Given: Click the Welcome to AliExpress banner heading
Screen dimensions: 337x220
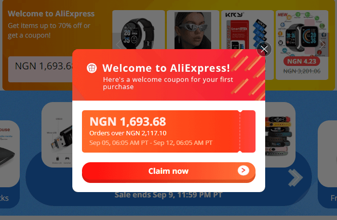Looking at the screenshot, I should coord(51,14).
